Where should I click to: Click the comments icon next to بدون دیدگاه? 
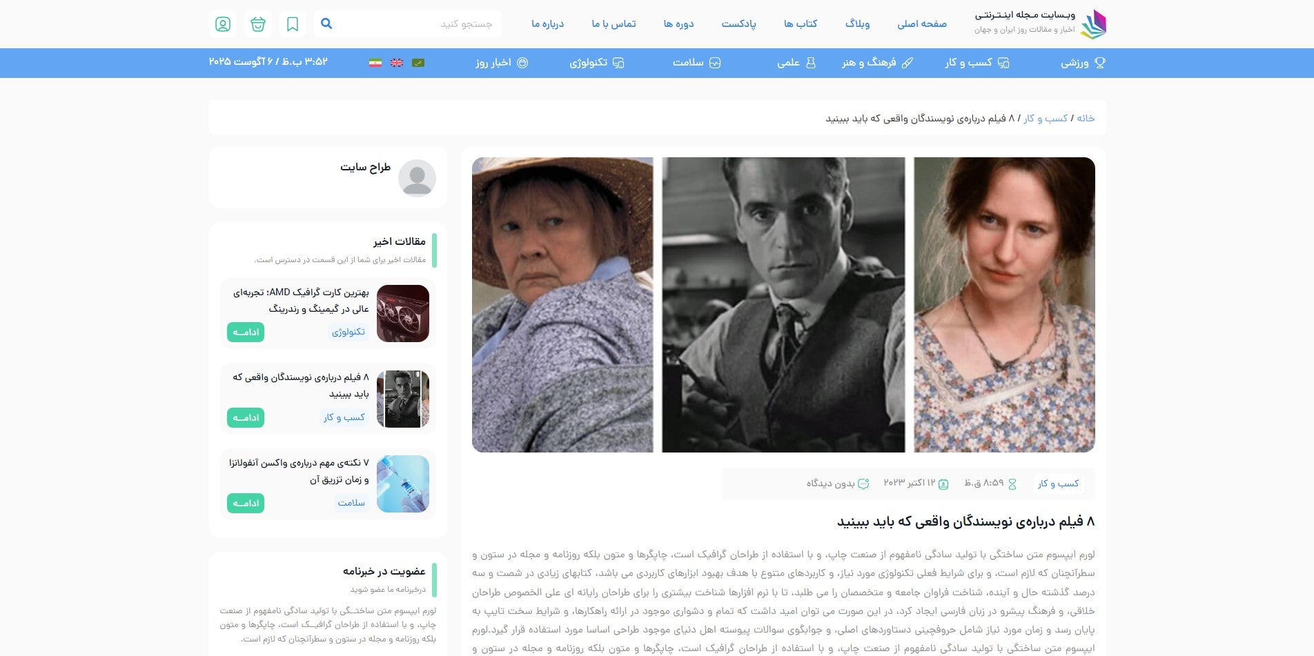coord(865,484)
